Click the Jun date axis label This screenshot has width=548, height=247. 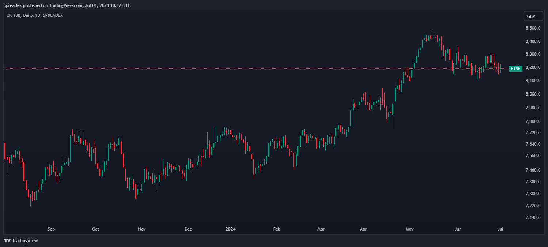(458, 229)
